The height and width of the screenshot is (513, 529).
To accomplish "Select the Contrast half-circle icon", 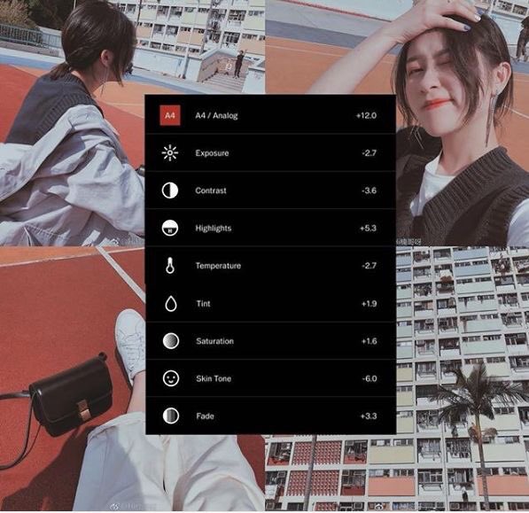I will click(x=170, y=190).
